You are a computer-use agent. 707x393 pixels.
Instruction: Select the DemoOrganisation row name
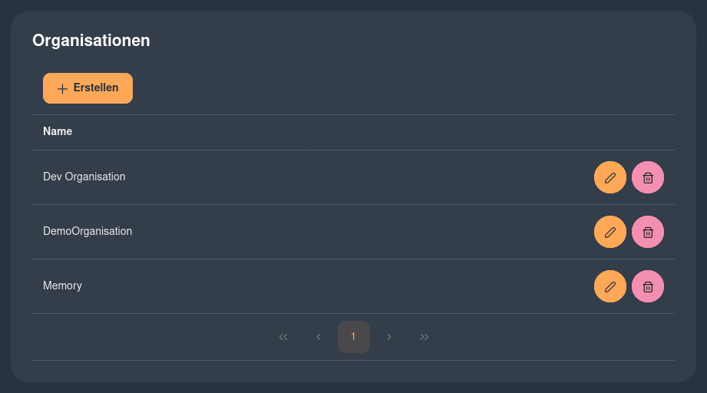pyautogui.click(x=88, y=231)
